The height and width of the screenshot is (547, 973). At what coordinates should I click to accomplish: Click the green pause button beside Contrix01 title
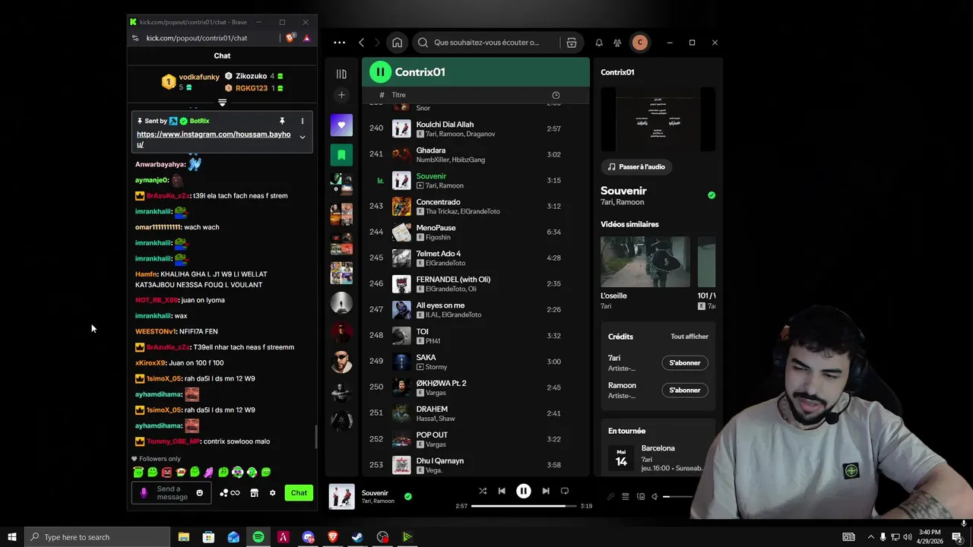379,72
